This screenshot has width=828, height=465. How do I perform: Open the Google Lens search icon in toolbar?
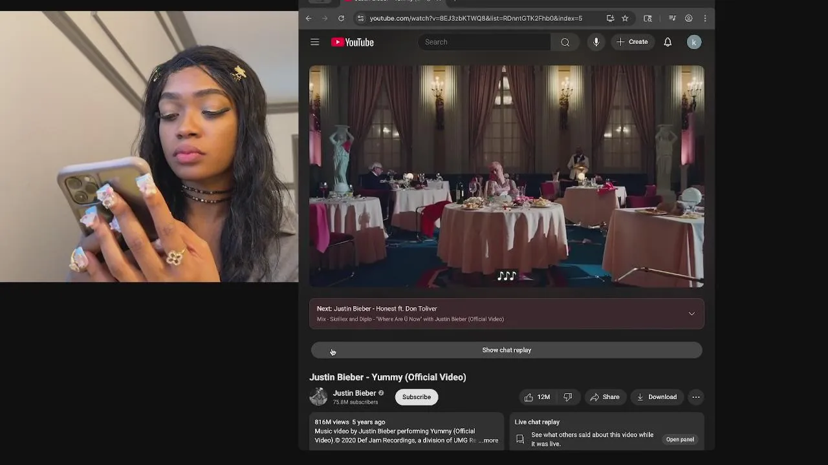pyautogui.click(x=648, y=18)
